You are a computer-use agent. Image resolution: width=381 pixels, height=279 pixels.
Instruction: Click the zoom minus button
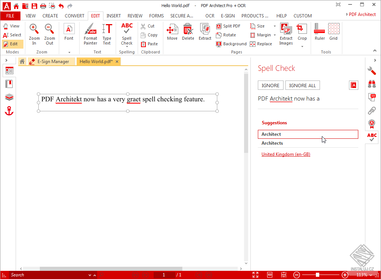pos(297,275)
